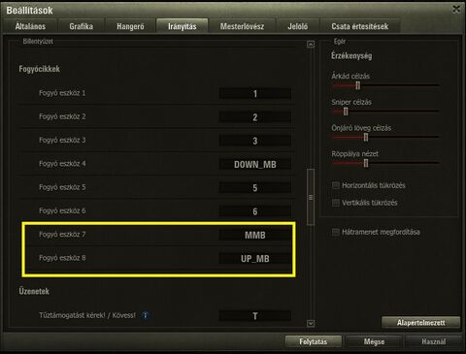
Task: Click key binding field for Fogyó eszköz 6
Action: point(255,211)
